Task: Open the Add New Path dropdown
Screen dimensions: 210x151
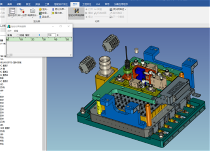Action: click(x=125, y=9)
